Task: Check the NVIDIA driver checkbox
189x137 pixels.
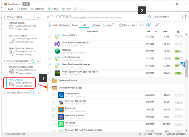Action: (50, 73)
